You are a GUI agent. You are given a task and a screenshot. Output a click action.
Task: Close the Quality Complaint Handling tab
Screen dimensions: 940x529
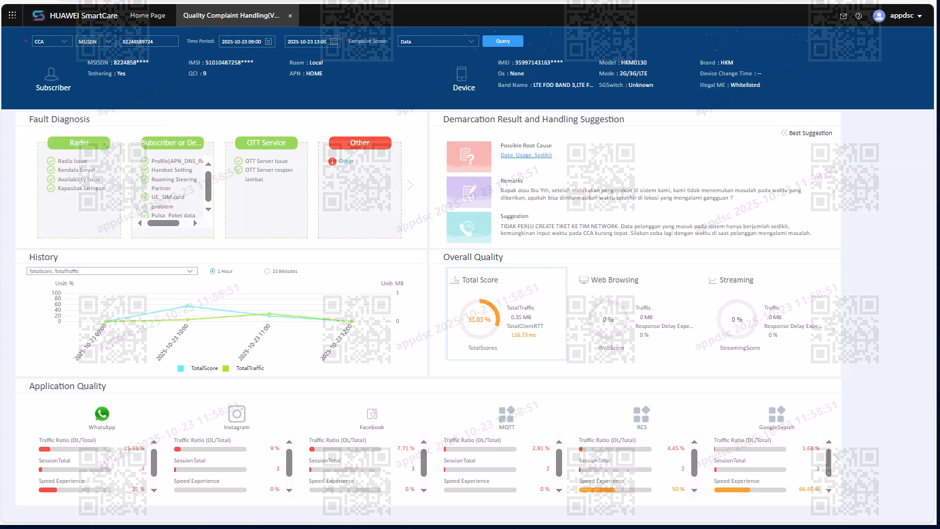coord(290,16)
